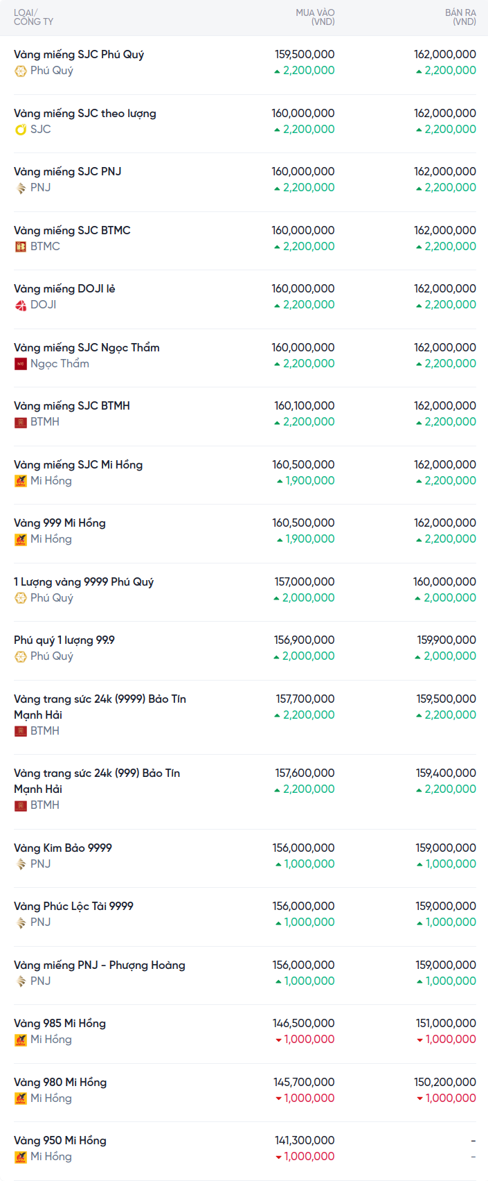Click the MUA VÀO (VND) column header
This screenshot has width=488, height=1181.
(315, 17)
